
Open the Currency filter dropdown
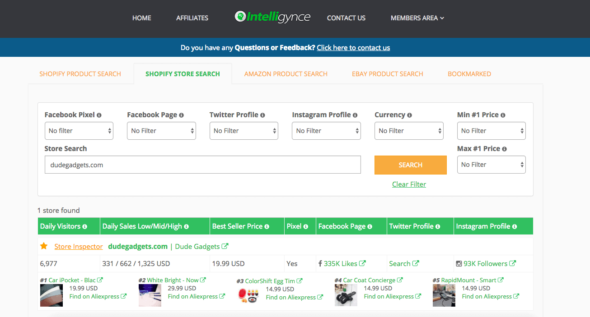(409, 131)
